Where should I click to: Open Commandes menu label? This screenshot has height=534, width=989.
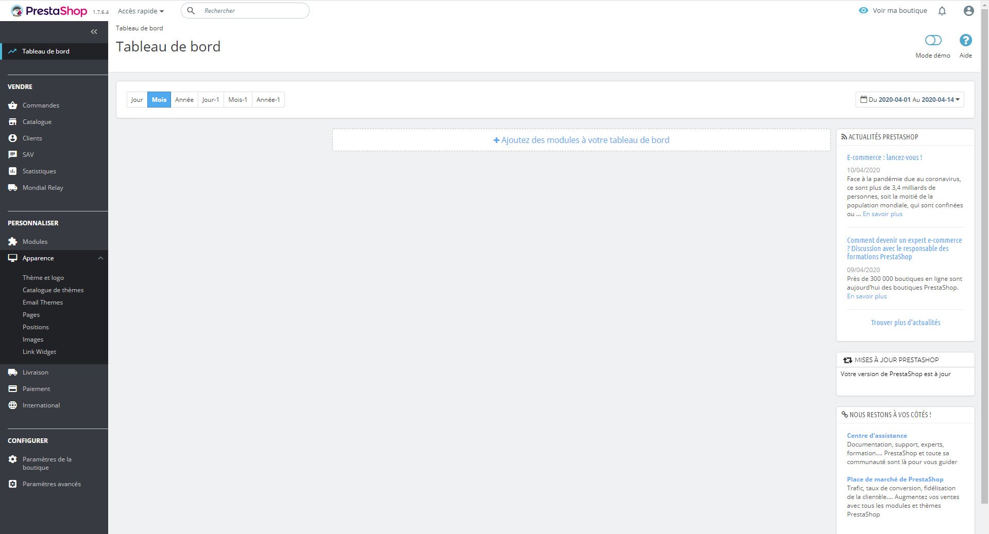coord(41,105)
